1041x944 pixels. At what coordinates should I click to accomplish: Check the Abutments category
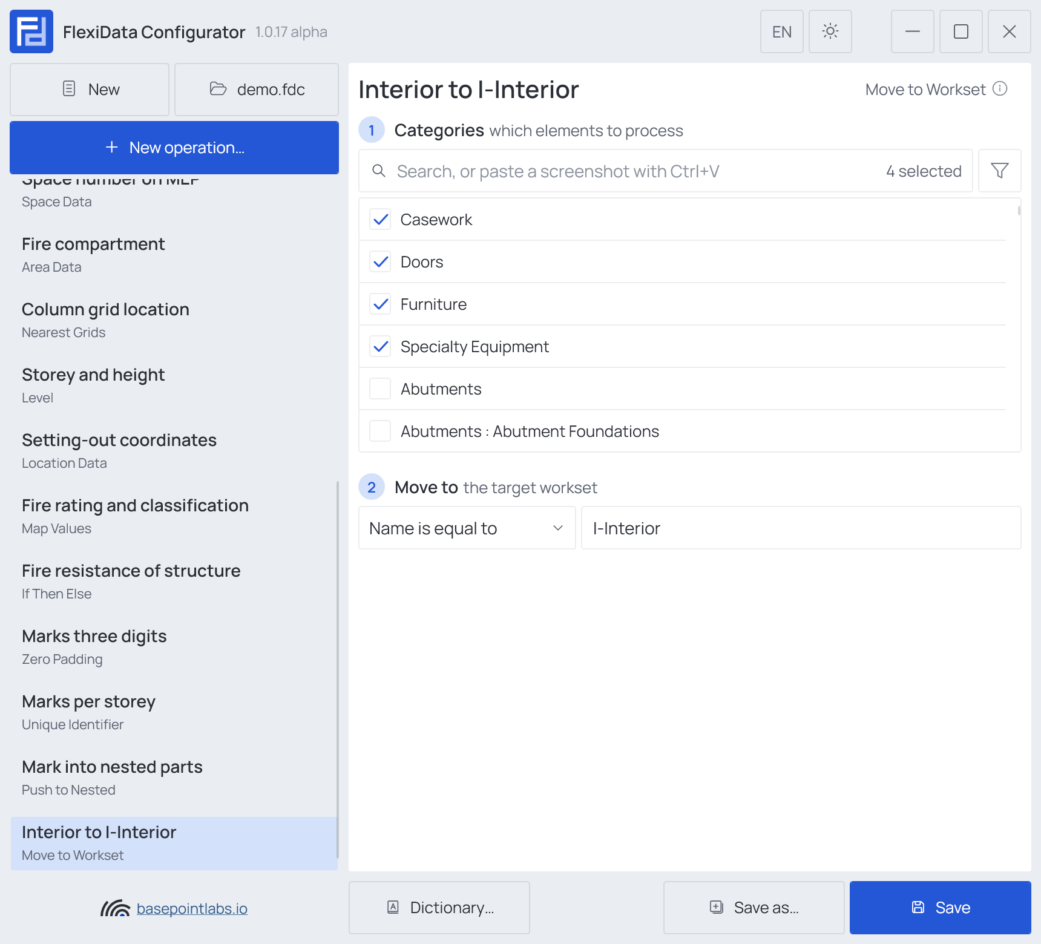coord(380,388)
